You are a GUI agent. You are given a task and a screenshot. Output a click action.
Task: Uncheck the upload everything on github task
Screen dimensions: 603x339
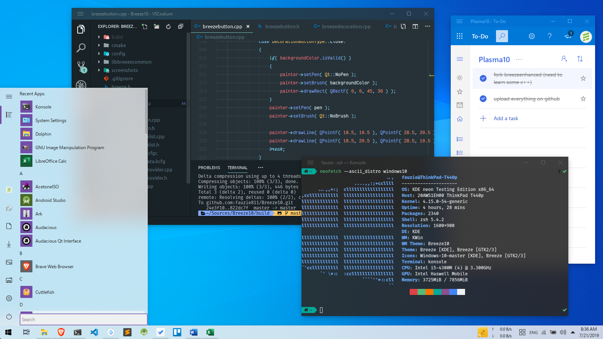coord(483,99)
